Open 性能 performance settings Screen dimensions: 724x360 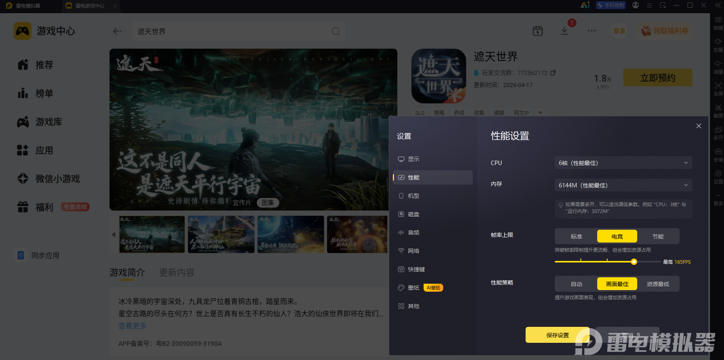[x=433, y=177]
